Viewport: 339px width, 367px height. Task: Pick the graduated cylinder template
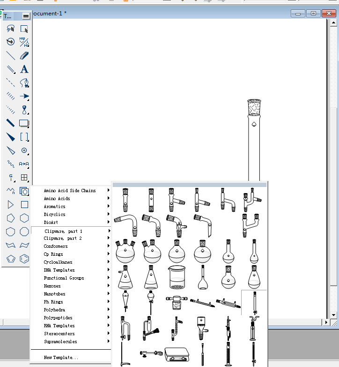(x=228, y=354)
